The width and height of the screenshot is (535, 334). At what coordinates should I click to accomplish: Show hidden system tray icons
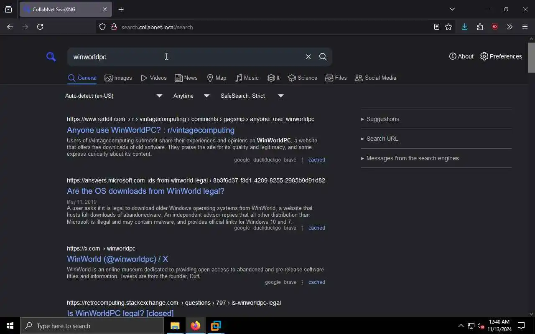coord(461,326)
